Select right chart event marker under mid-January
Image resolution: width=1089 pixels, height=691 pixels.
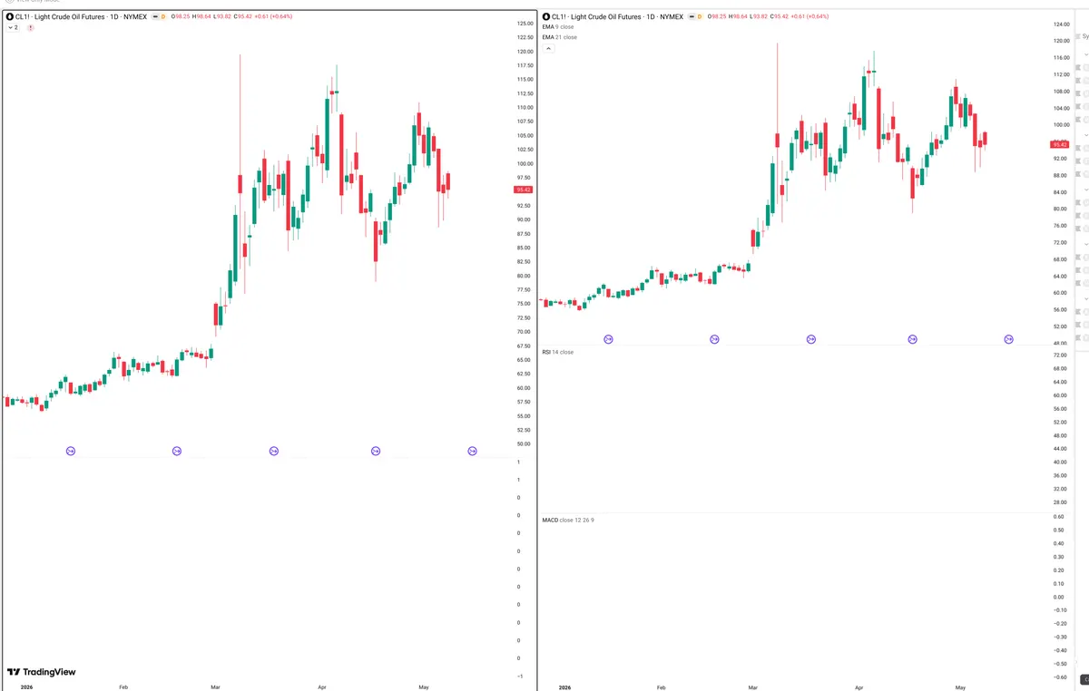pos(608,339)
